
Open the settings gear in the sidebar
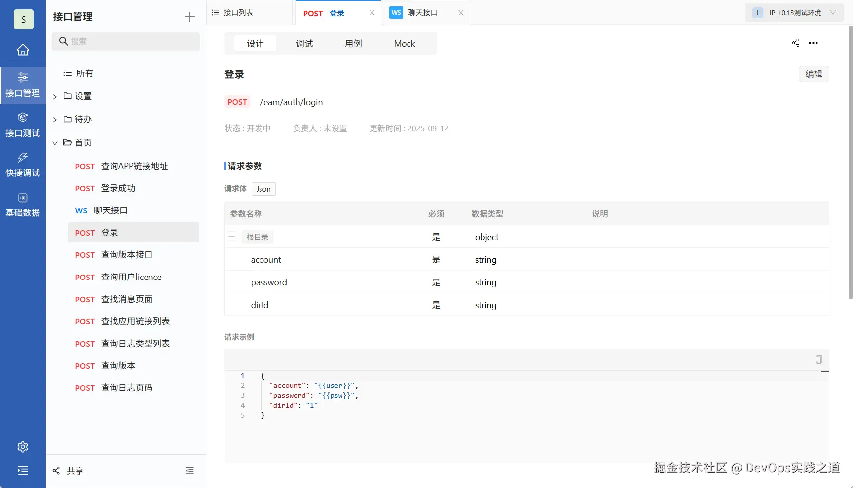(x=23, y=447)
